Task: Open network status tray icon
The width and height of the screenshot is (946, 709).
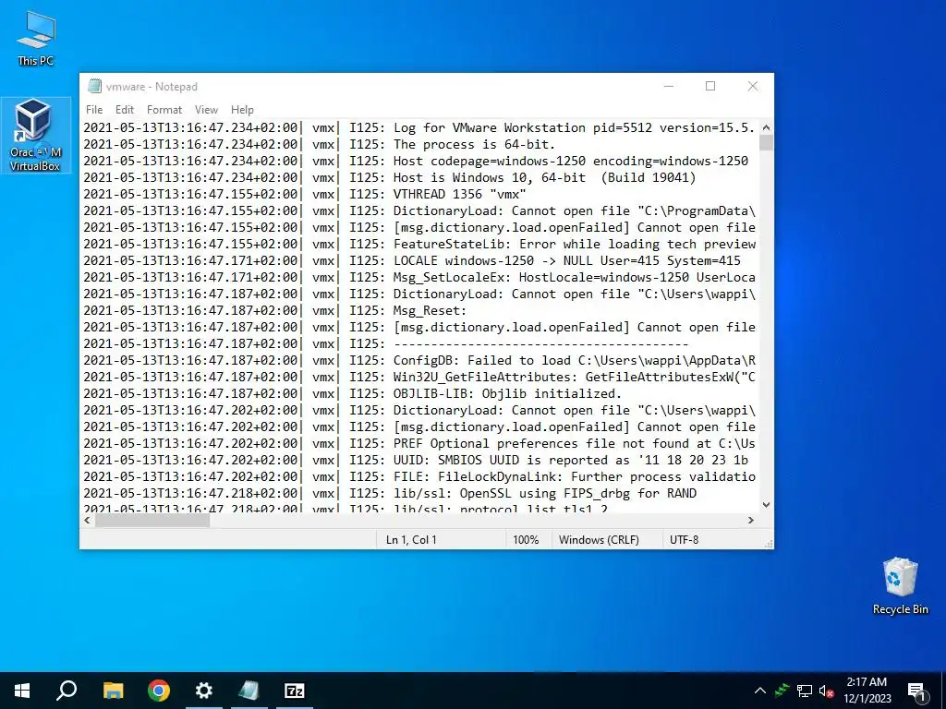Action: tap(805, 691)
